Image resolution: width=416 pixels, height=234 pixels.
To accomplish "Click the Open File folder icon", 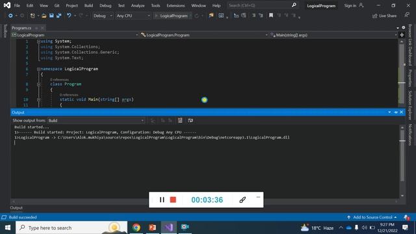I will [x=44, y=16].
